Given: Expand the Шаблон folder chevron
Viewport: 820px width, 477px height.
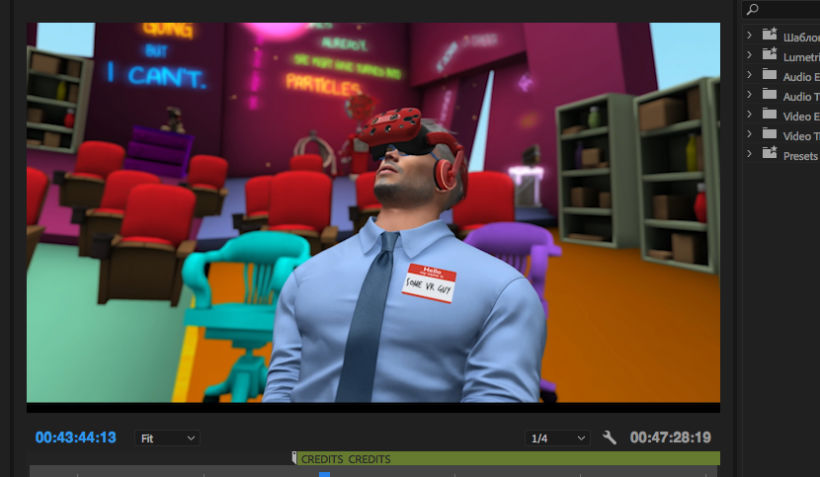Looking at the screenshot, I should (750, 35).
